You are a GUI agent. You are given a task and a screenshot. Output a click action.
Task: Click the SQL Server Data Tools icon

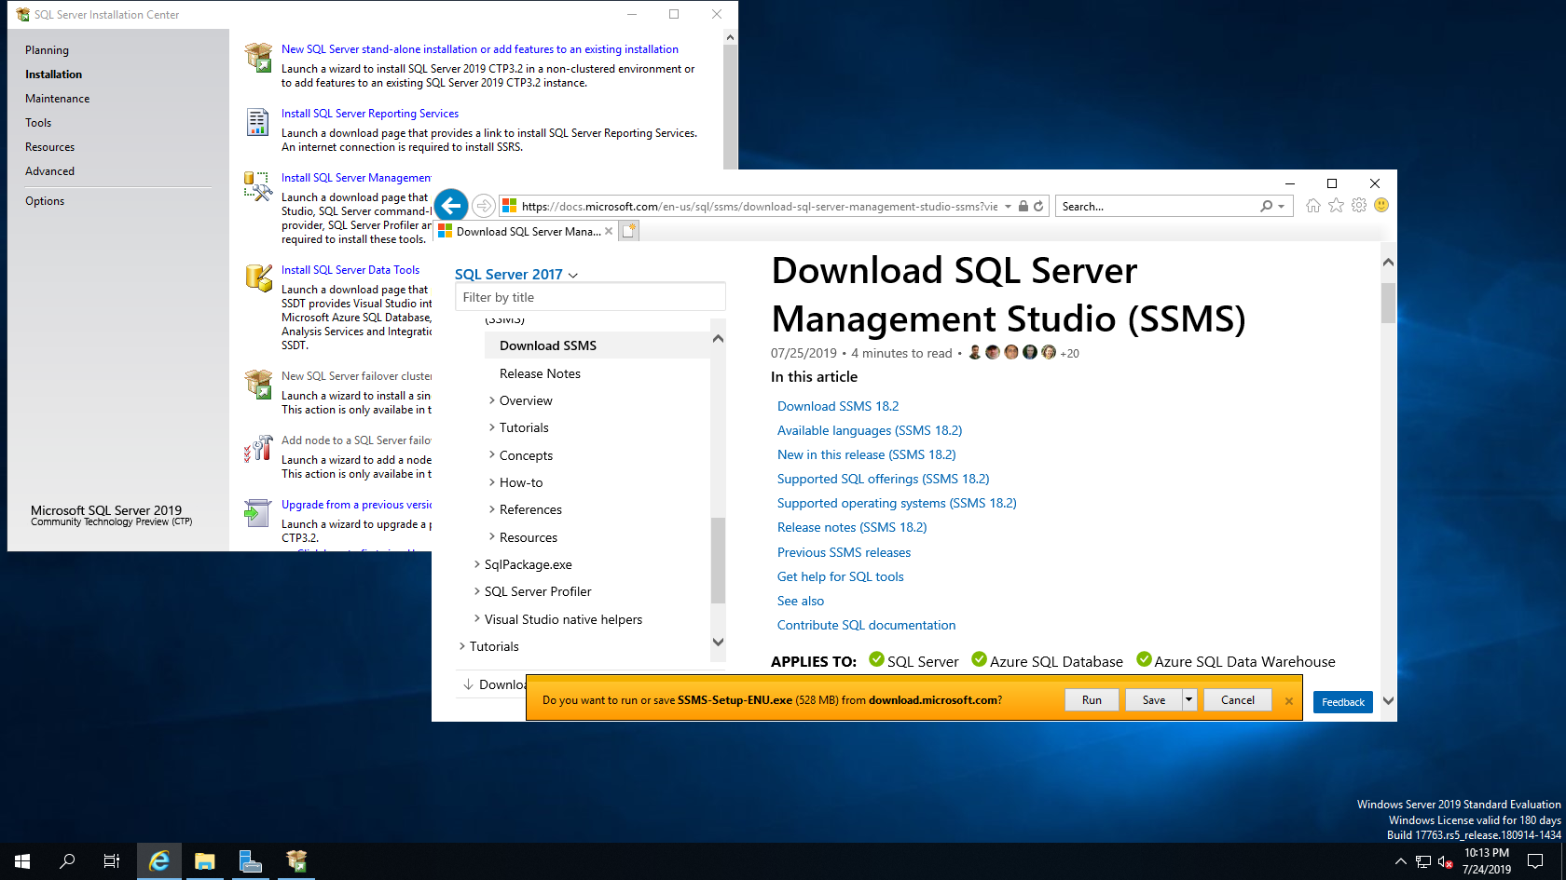tap(258, 278)
